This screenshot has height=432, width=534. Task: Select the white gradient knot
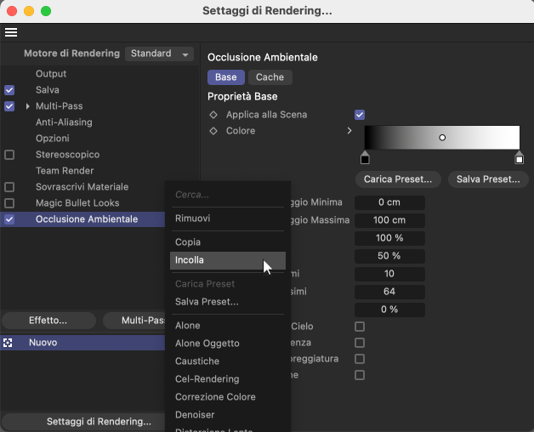(519, 157)
